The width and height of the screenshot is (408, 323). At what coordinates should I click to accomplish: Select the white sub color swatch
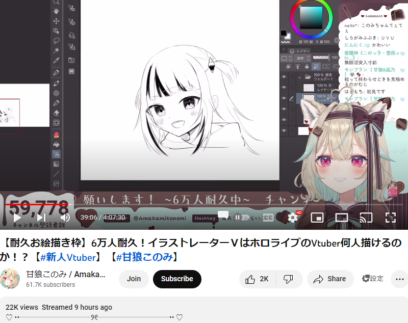(288, 37)
